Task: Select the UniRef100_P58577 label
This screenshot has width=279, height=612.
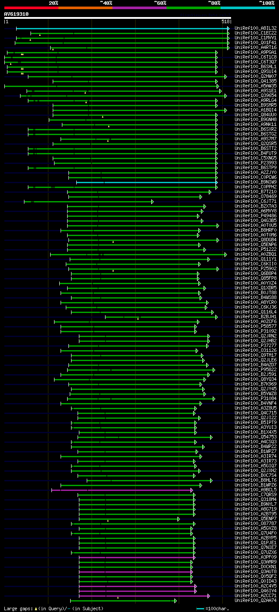Action: [255, 327]
